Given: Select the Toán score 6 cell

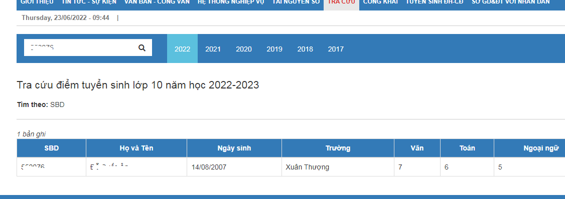Looking at the screenshot, I should coord(467,167).
